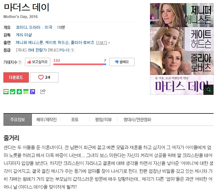
Task: Click the 118분 running time text
Action: pos(61,27)
